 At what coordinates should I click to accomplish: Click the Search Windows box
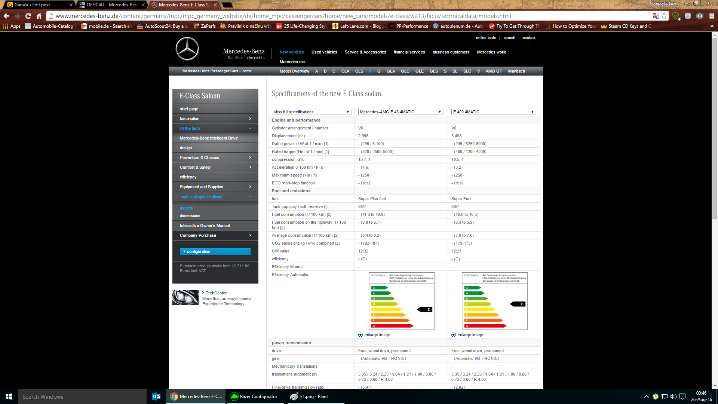tap(82, 397)
